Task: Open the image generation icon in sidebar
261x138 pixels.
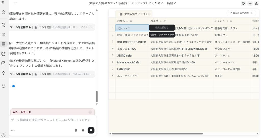Action: (x=3, y=54)
